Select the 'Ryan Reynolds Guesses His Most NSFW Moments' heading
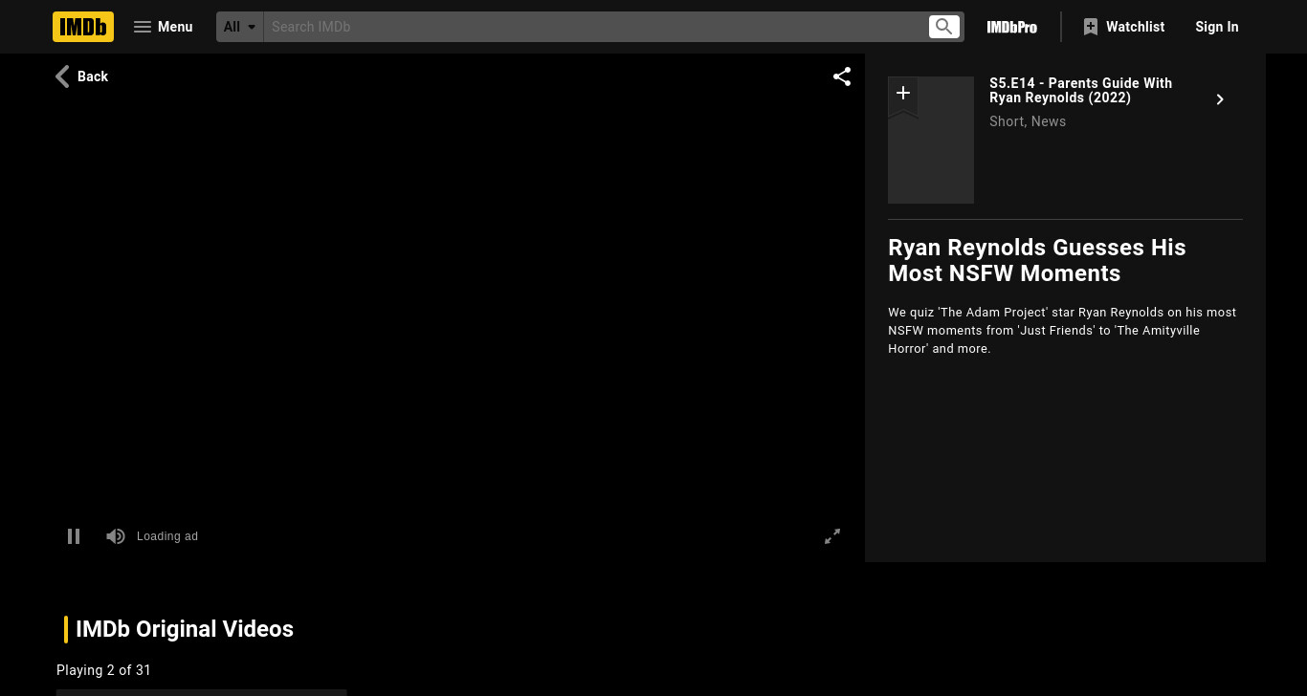 point(1037,260)
